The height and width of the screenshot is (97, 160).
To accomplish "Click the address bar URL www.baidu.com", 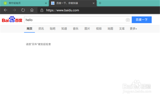I will 63,10.
